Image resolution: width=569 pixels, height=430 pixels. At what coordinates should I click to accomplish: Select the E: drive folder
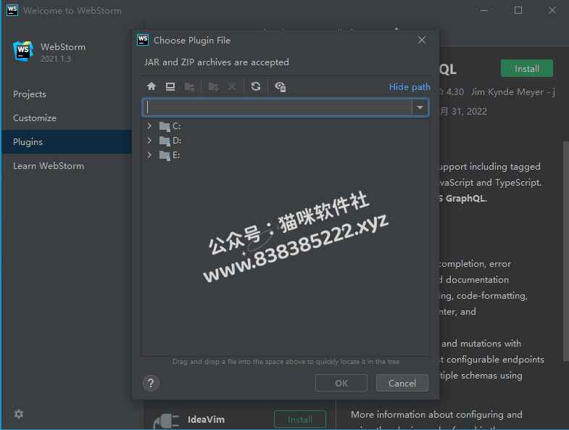(170, 155)
